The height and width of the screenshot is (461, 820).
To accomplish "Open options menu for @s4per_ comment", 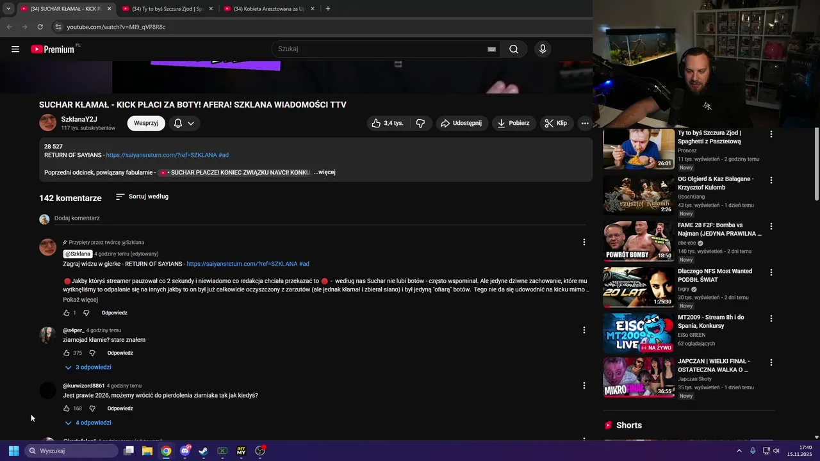I will point(584,330).
